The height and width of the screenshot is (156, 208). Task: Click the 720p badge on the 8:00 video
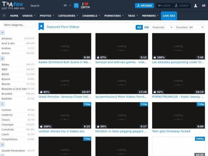(x=201, y=104)
